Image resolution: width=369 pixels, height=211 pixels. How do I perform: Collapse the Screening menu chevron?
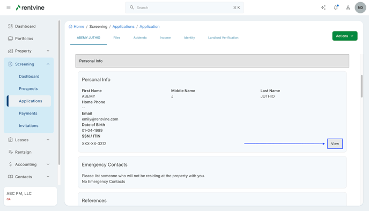pyautogui.click(x=48, y=64)
